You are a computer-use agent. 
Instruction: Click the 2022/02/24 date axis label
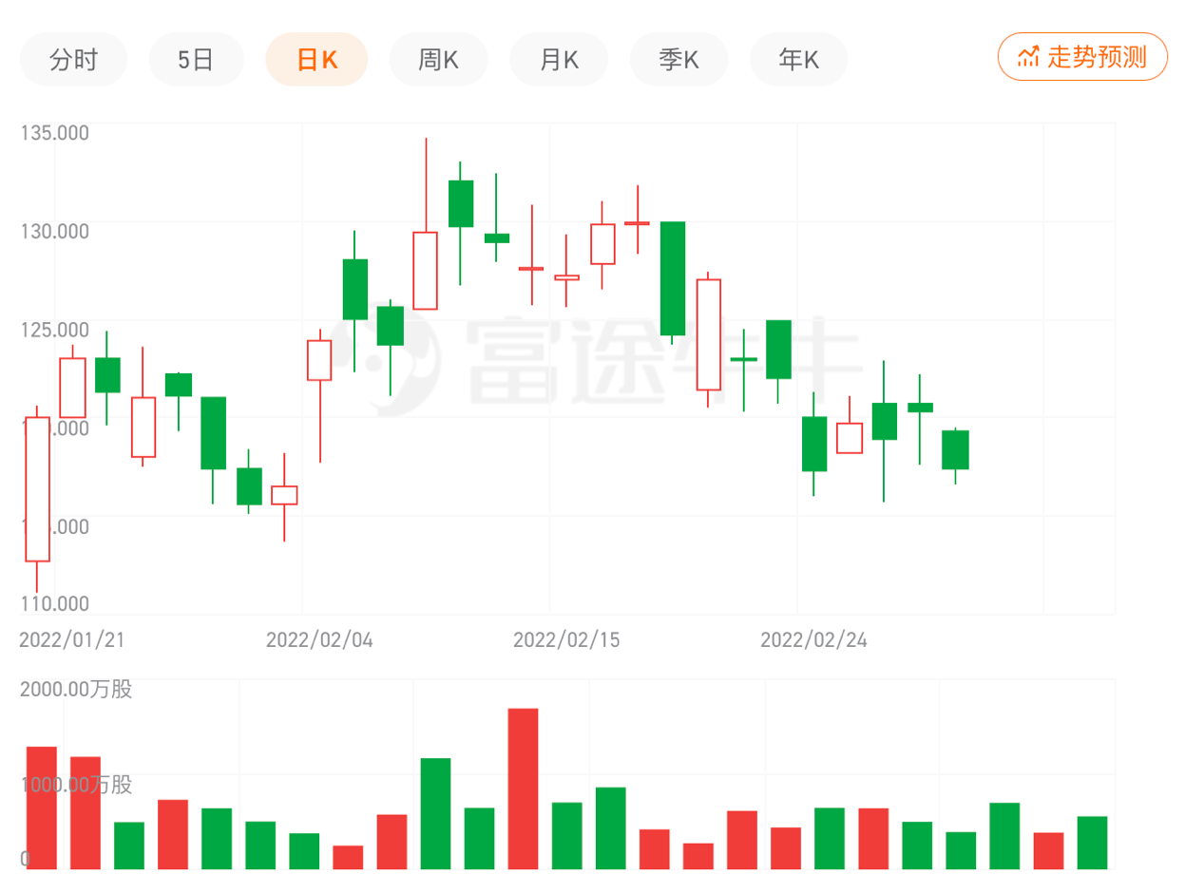pos(813,640)
